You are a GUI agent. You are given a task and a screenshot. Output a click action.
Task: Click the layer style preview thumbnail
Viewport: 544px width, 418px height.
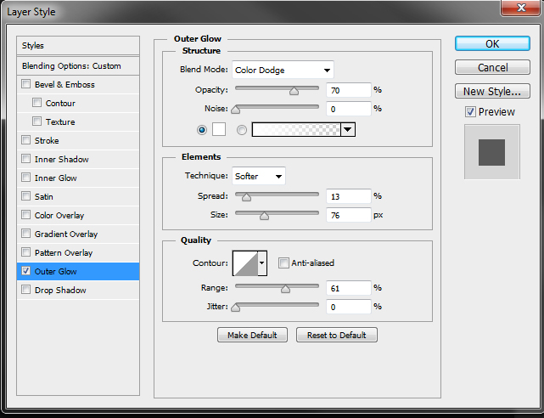[491, 153]
